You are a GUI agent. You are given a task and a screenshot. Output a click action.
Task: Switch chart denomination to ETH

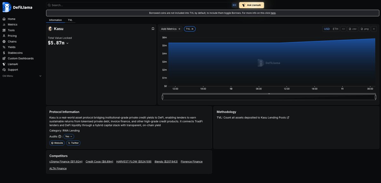[x=335, y=29]
